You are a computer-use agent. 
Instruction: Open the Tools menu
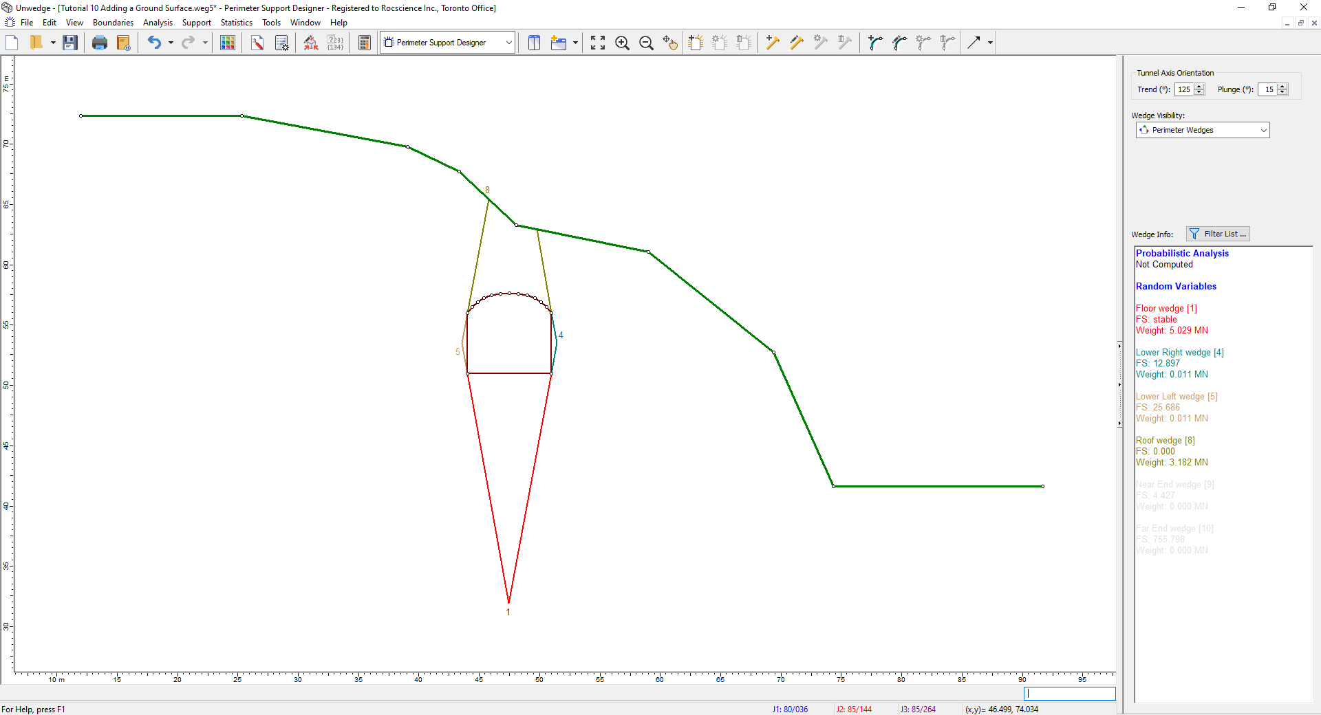tap(272, 23)
